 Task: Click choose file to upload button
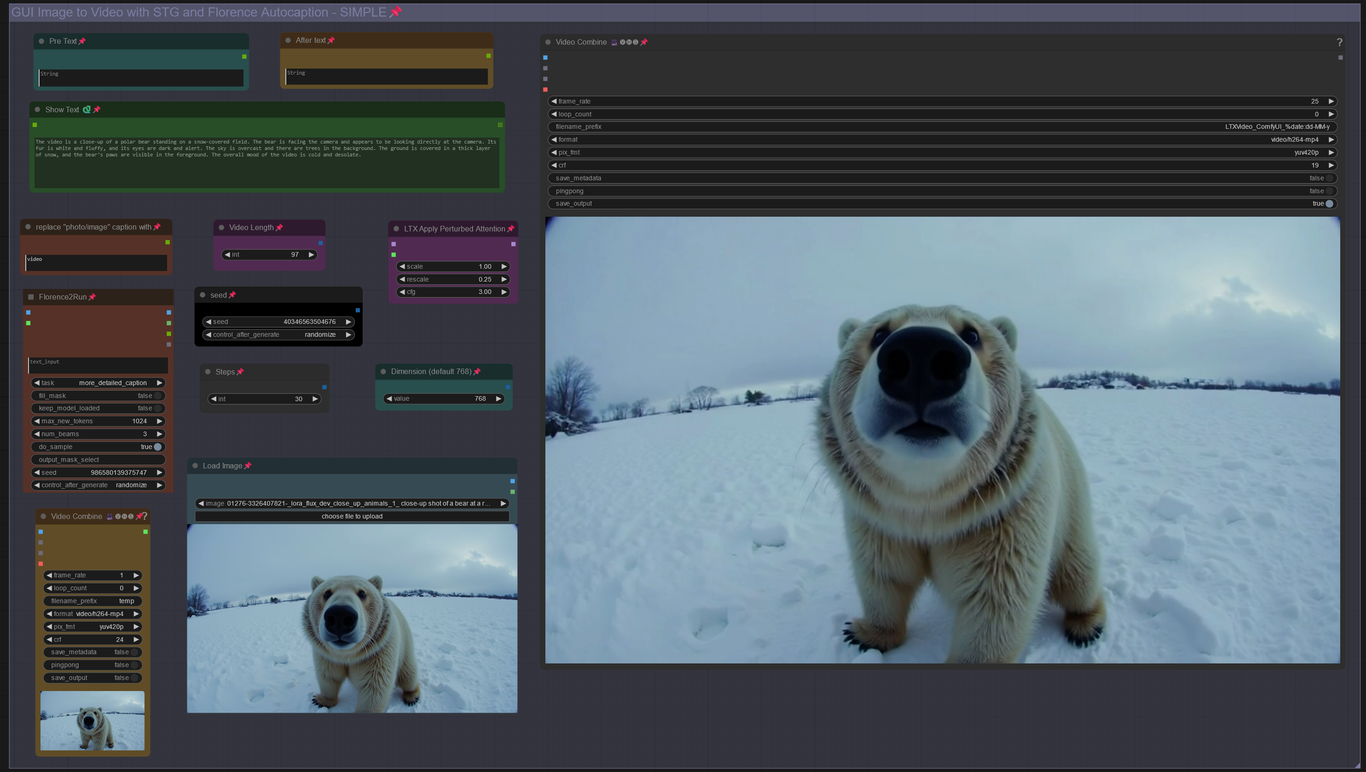tap(352, 517)
